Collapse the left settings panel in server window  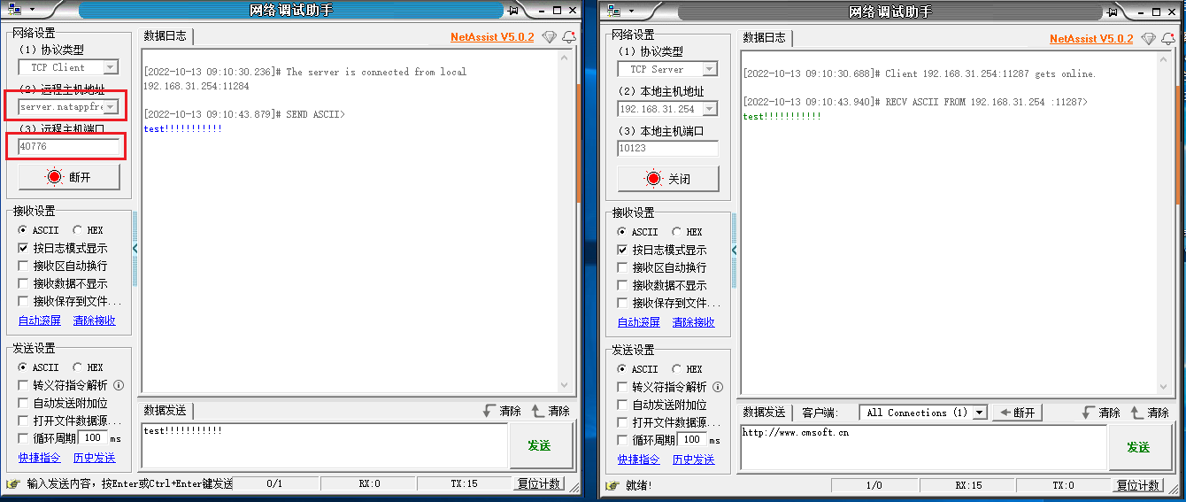(x=735, y=251)
